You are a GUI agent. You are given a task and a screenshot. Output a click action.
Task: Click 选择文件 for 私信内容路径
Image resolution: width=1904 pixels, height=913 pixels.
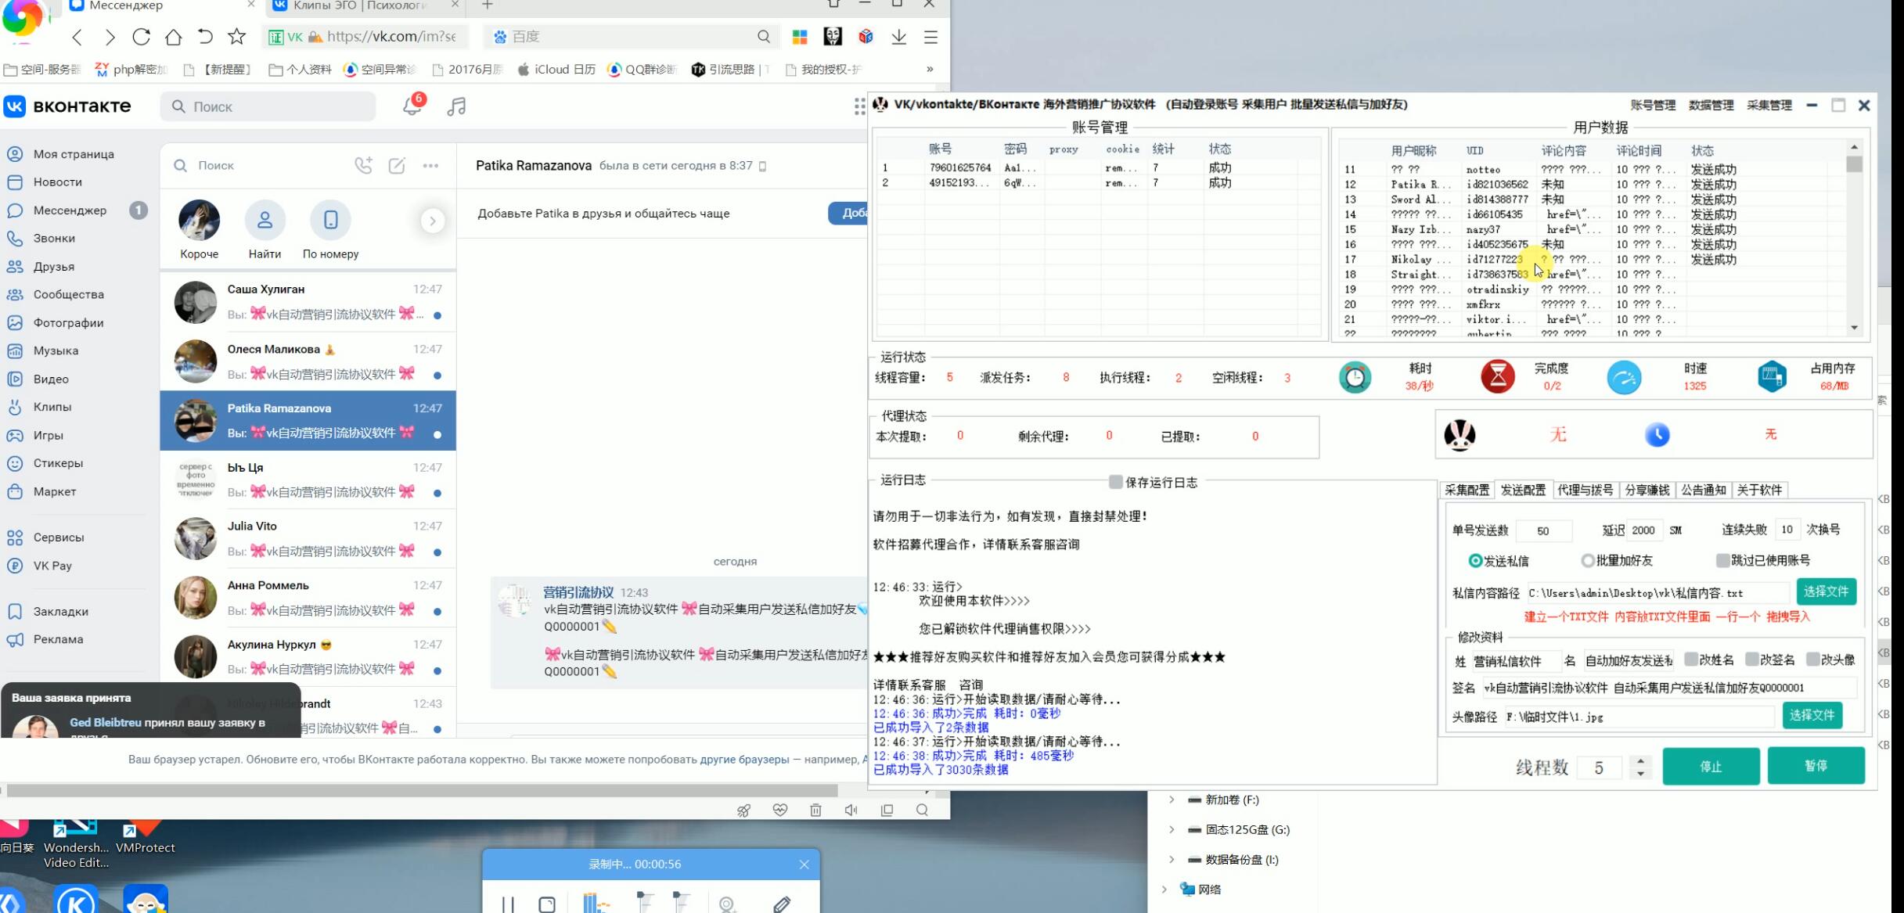(x=1826, y=591)
